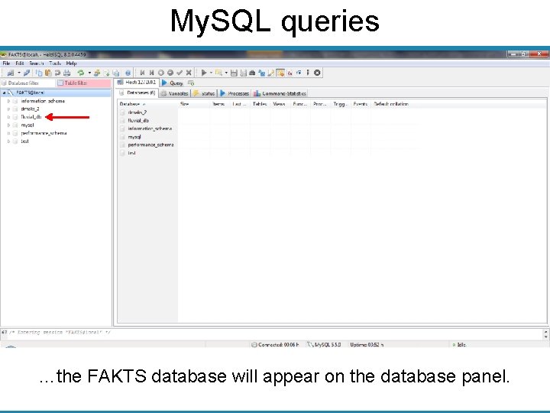Select the Processes tab
Screen dimensions: 550x413
tap(235, 93)
